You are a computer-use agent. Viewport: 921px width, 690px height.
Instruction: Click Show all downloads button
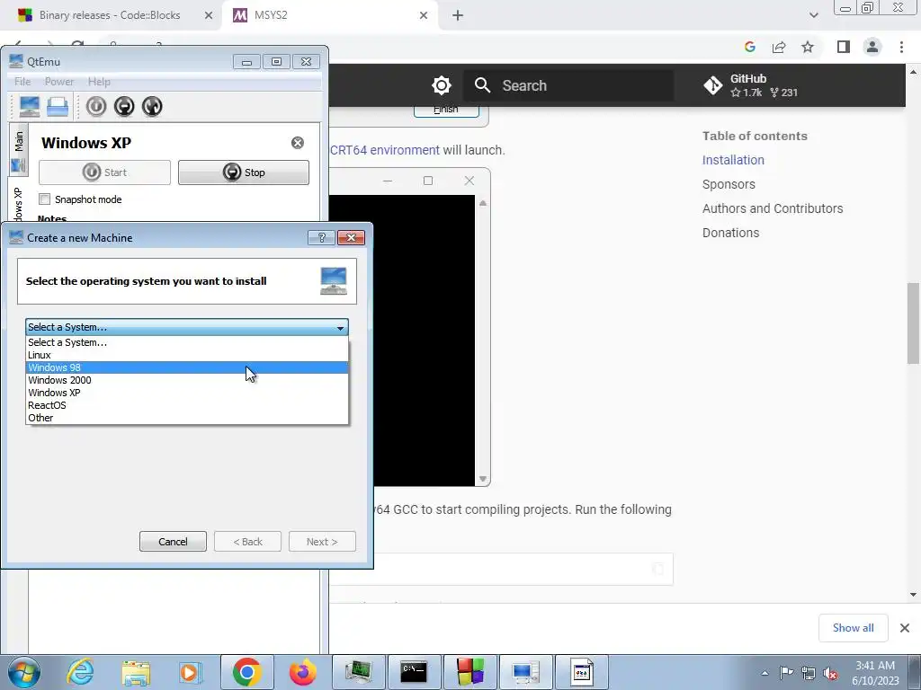853,628
